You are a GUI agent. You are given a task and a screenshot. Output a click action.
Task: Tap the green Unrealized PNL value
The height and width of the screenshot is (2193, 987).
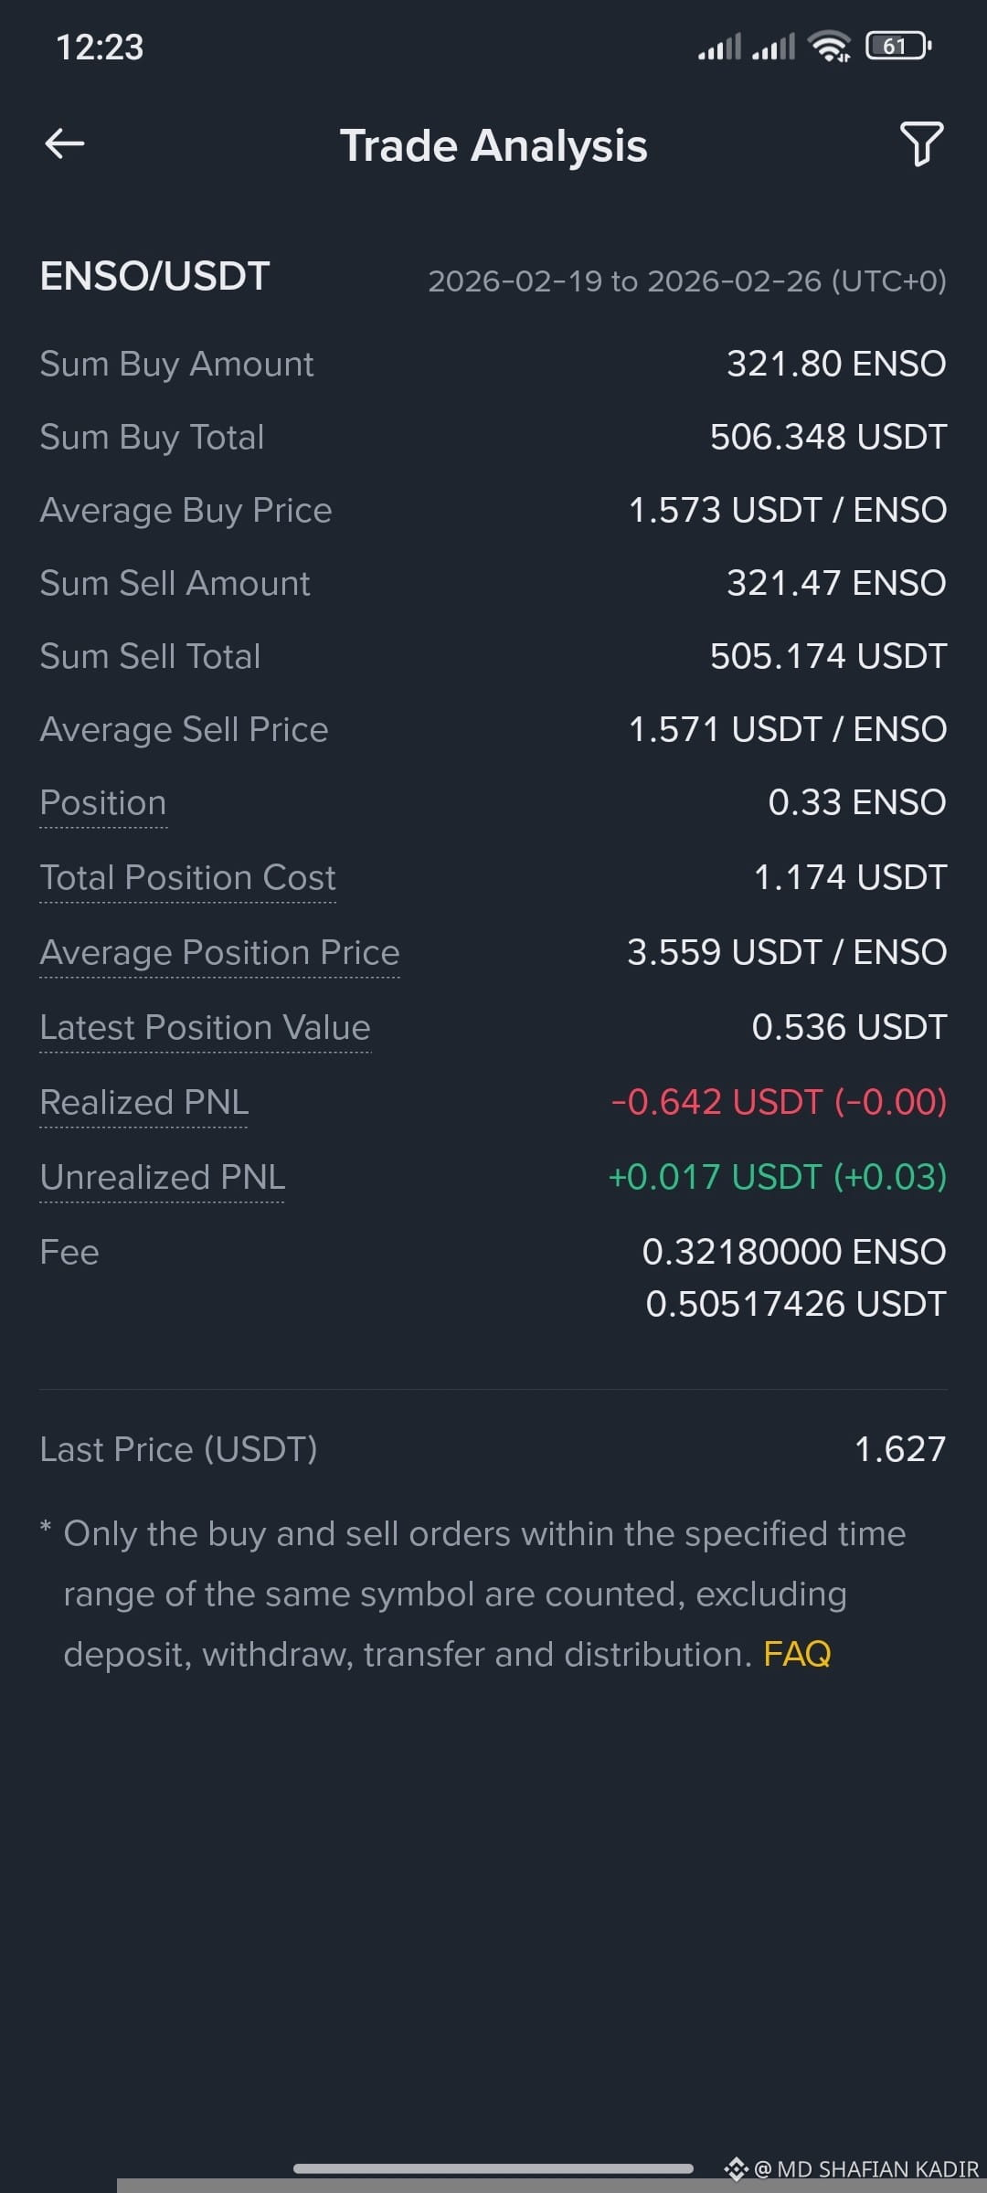click(778, 1177)
